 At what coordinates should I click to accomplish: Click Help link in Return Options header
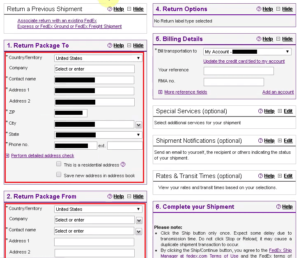268,9
